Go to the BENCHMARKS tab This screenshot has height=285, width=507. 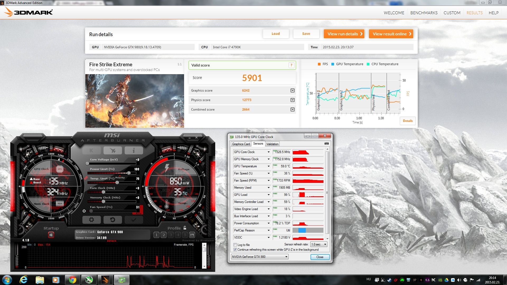(424, 13)
